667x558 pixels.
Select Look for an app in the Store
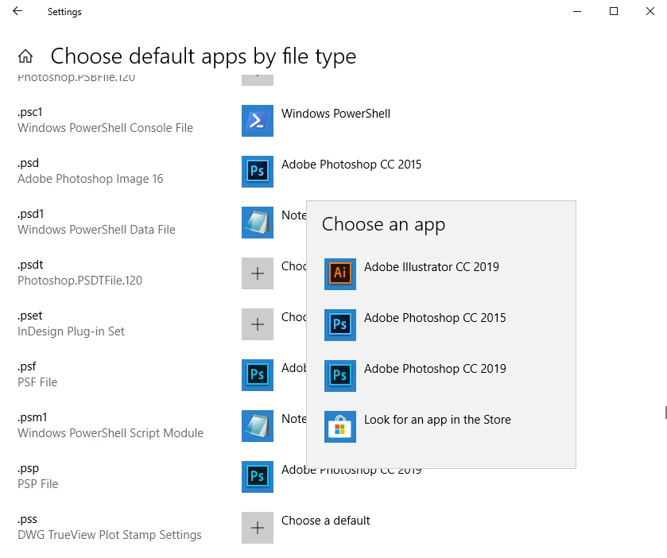(437, 420)
